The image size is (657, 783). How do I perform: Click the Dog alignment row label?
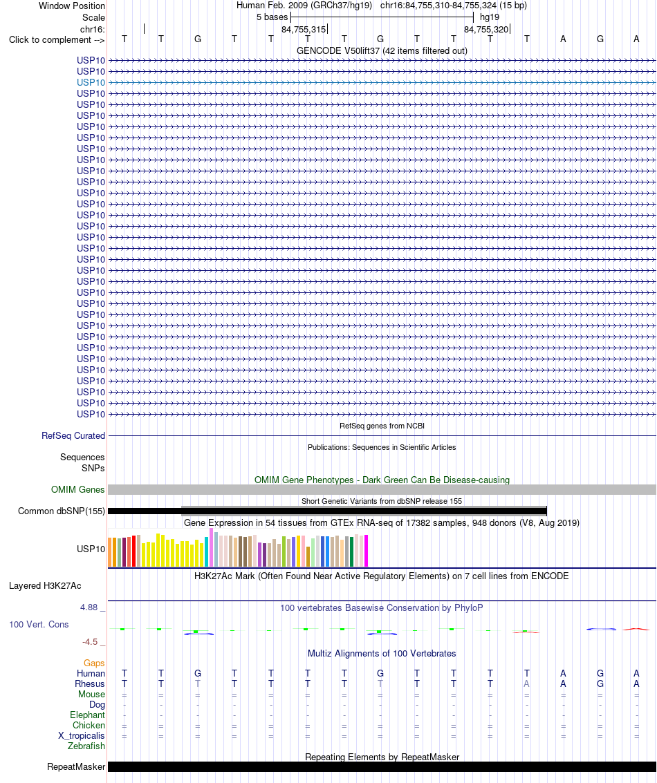pyautogui.click(x=97, y=705)
